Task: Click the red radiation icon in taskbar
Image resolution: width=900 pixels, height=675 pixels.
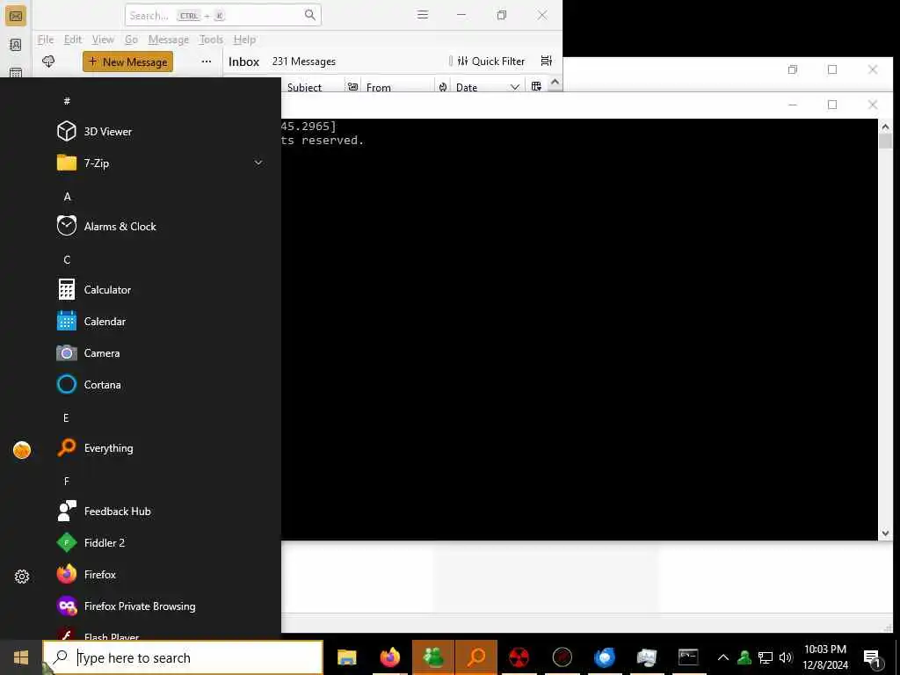Action: click(519, 657)
